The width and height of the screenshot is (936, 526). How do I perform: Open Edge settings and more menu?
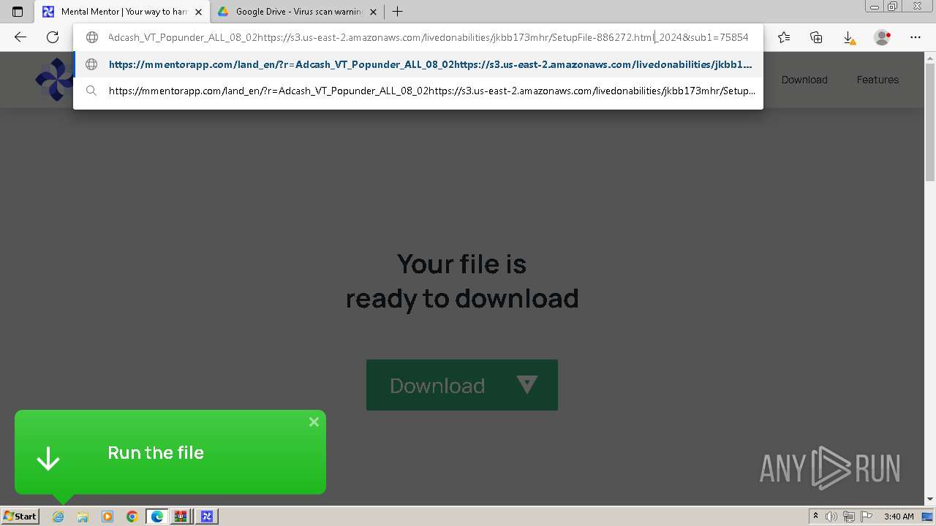(916, 37)
